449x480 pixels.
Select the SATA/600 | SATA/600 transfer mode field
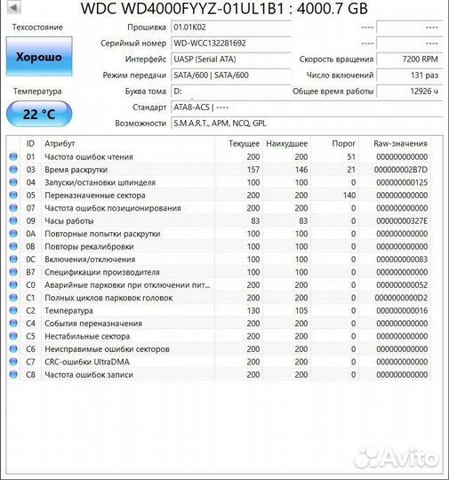230,75
